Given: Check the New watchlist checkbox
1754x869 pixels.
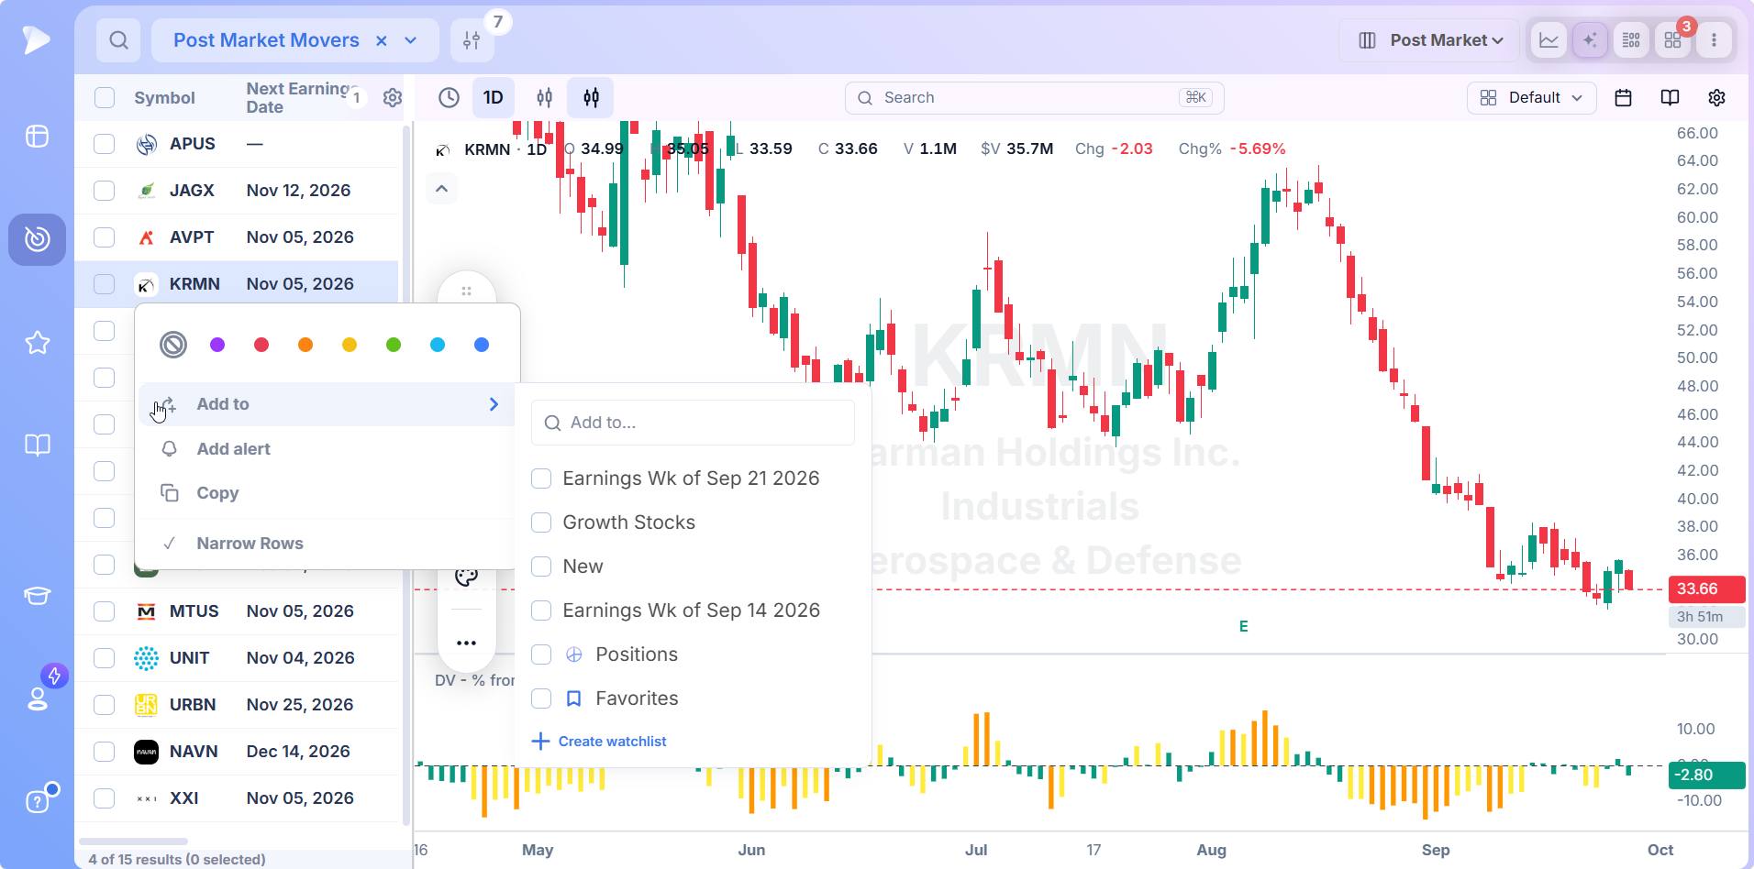Looking at the screenshot, I should [541, 566].
